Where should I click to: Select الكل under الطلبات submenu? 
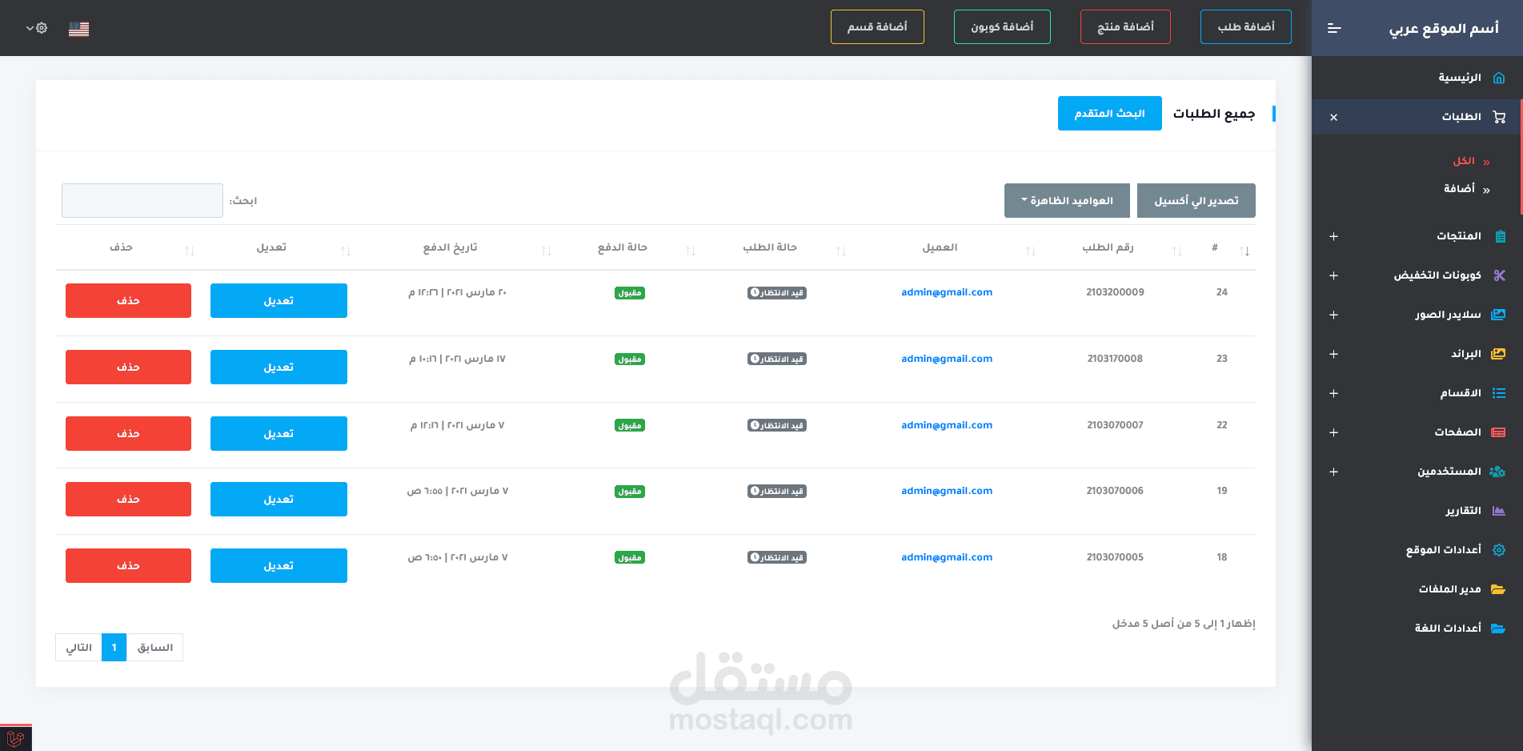1464,161
